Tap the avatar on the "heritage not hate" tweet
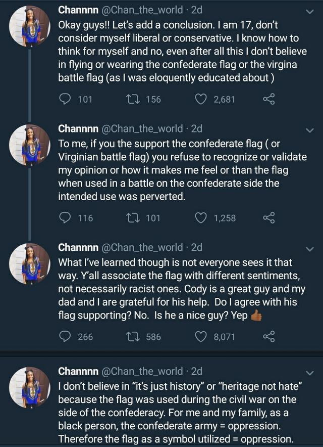323x447 pixels. tap(30, 387)
